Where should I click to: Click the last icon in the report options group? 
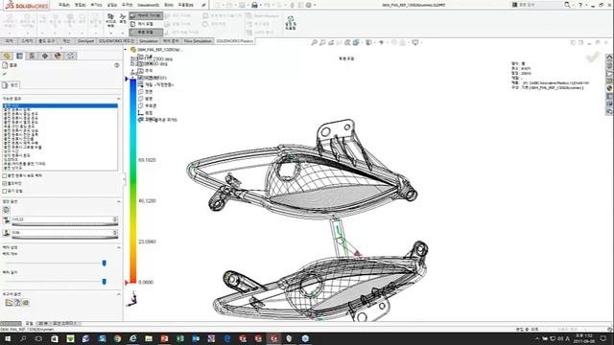26,303
